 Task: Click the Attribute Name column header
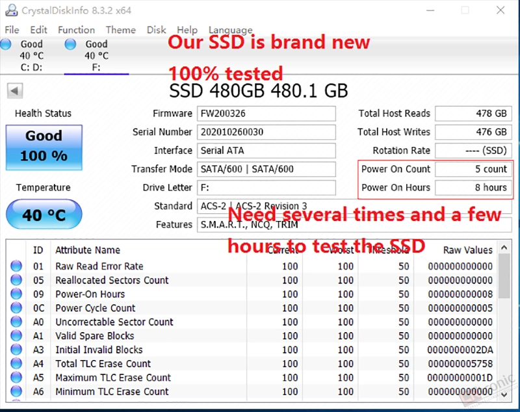[x=88, y=250]
